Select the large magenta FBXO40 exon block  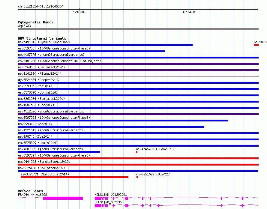coord(63,198)
